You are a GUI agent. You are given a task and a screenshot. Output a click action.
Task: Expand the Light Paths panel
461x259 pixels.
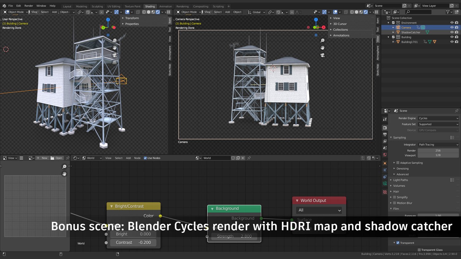tap(401, 180)
